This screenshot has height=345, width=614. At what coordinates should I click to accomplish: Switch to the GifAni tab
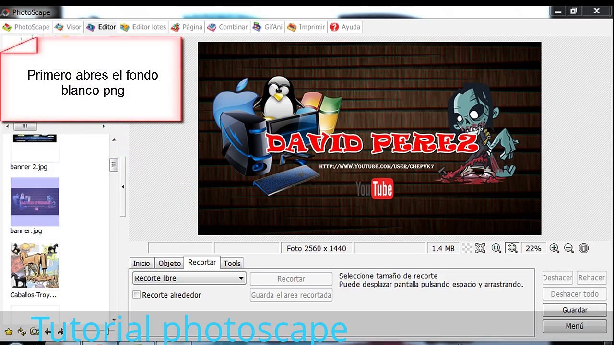tap(268, 27)
